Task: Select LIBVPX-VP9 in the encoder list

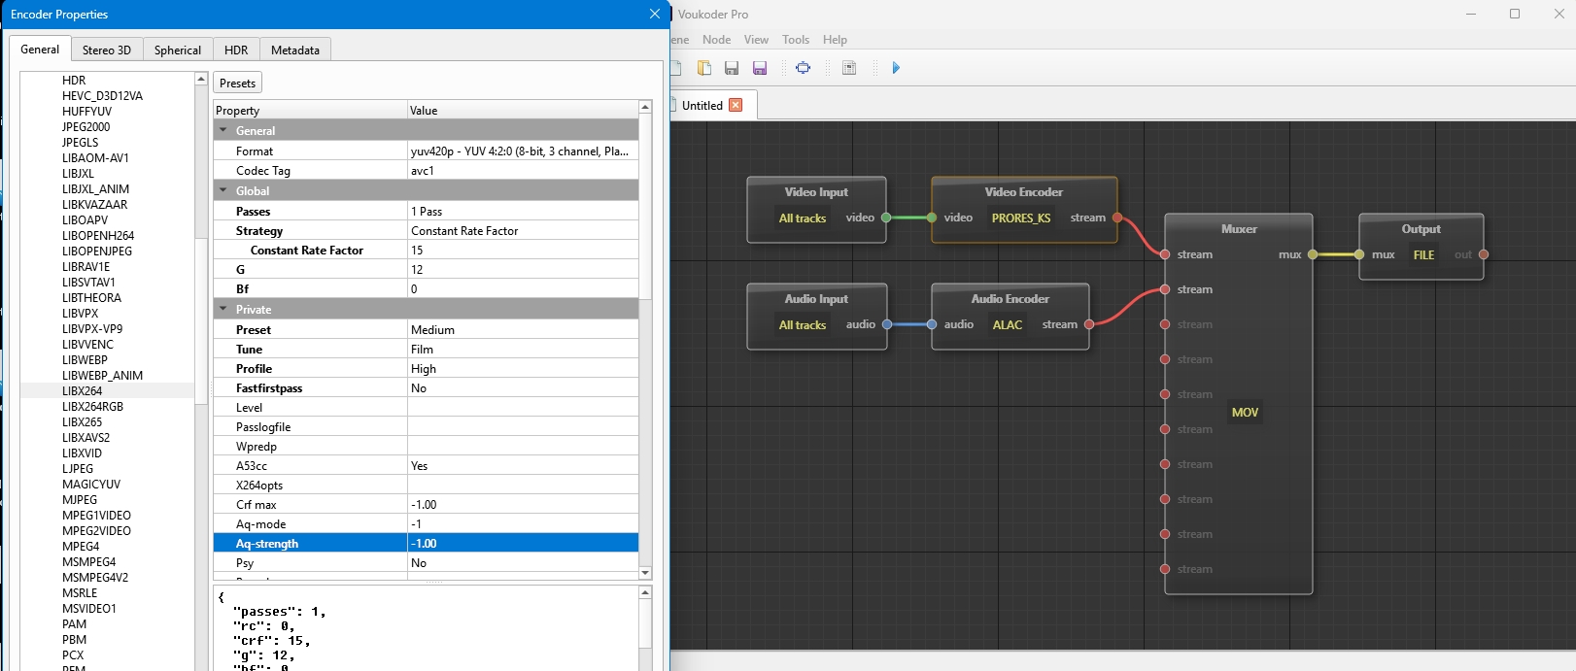Action: [92, 329]
